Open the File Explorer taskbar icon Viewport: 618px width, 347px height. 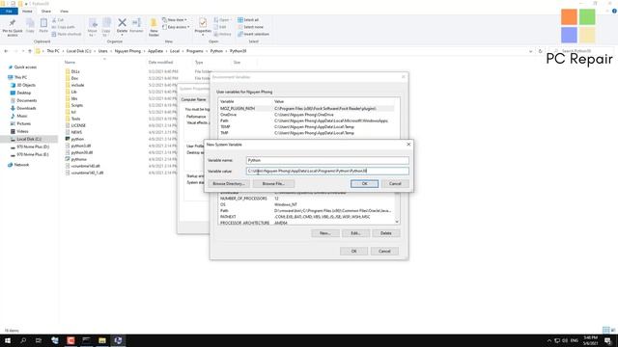102,340
